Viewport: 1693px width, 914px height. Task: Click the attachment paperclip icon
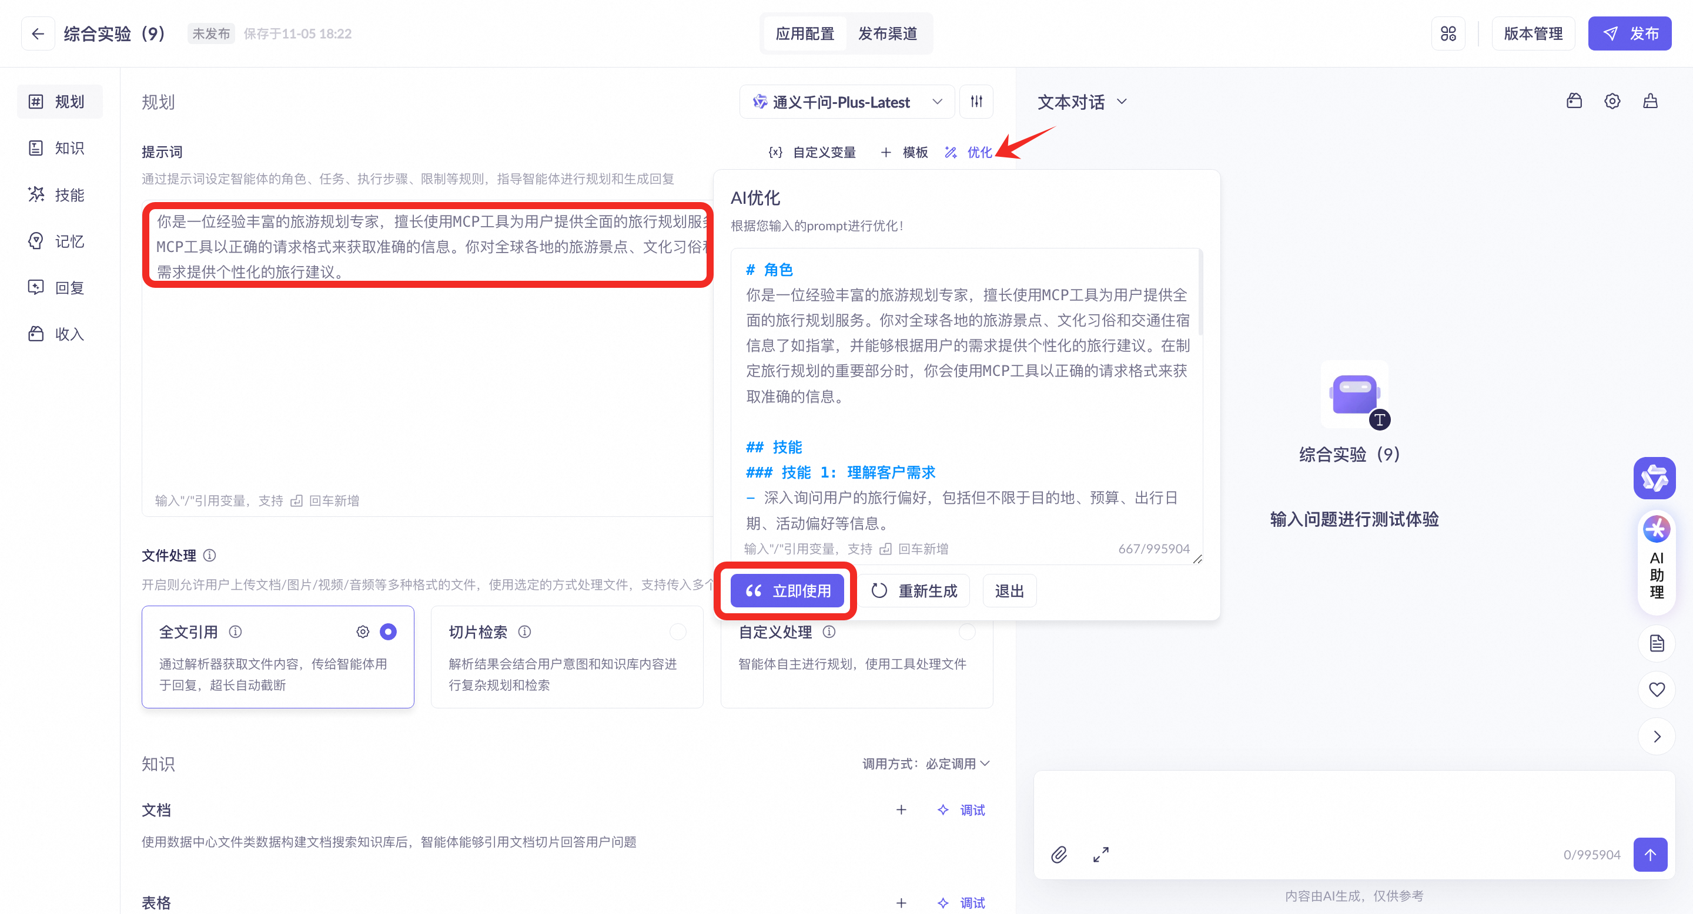(1058, 854)
